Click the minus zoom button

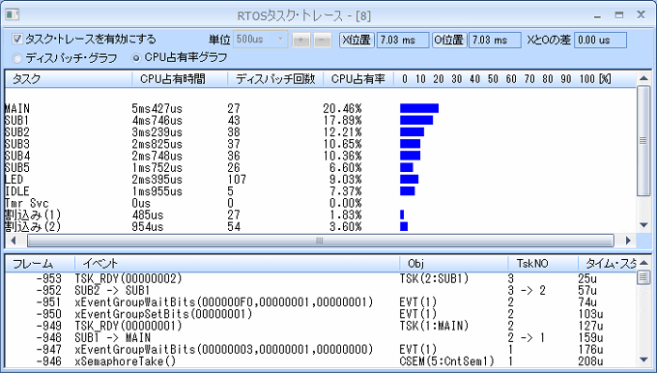(322, 41)
